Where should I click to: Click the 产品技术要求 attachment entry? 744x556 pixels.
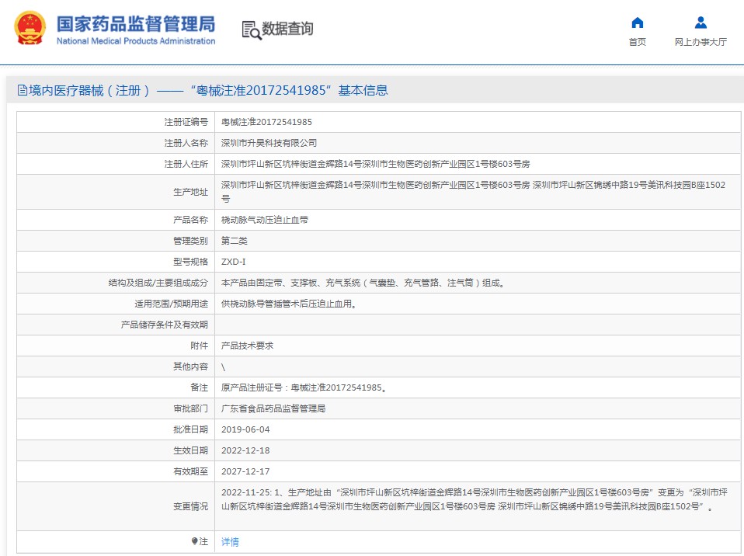tap(247, 346)
